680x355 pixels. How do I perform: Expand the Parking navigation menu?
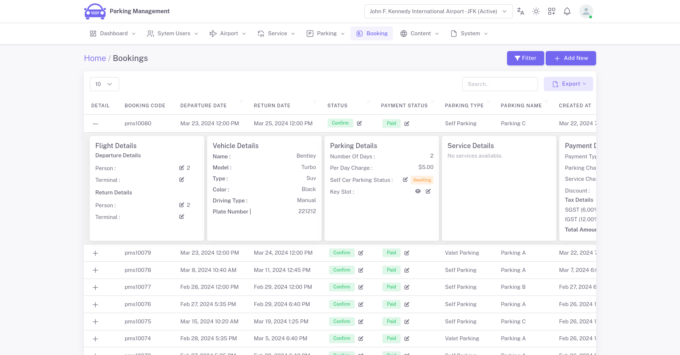pos(325,33)
